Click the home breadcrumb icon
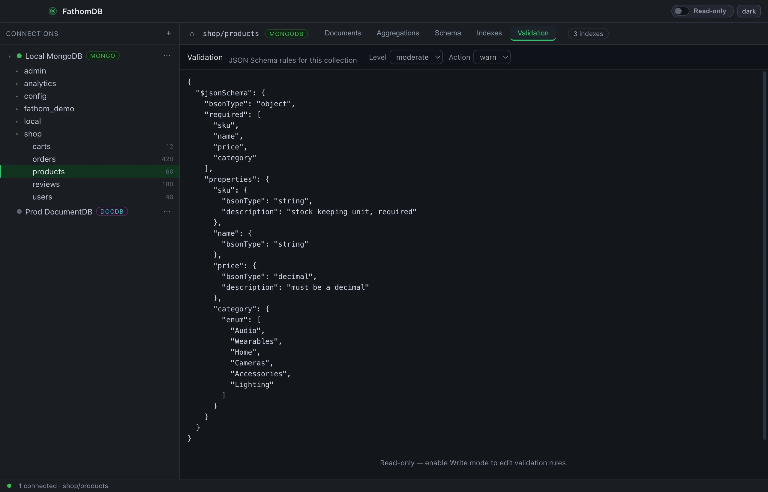 coord(192,34)
